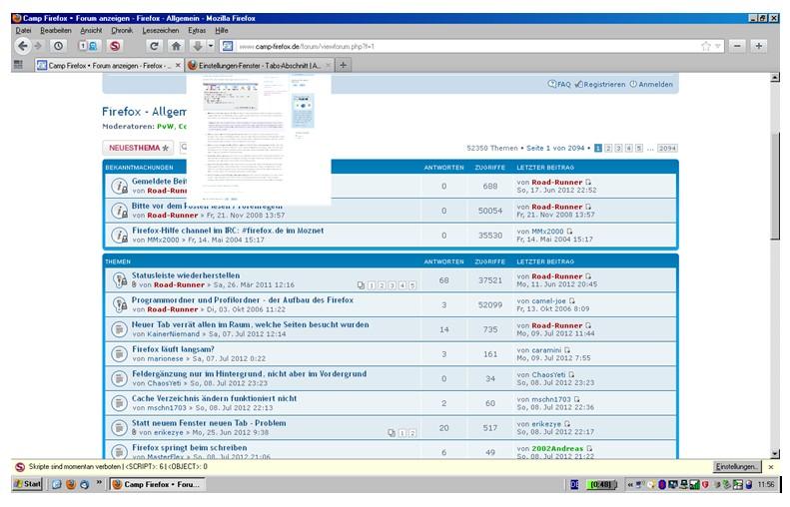Go to page 3 of Statusleiste wiederherstellen
The width and height of the screenshot is (790, 507).
[x=392, y=285]
